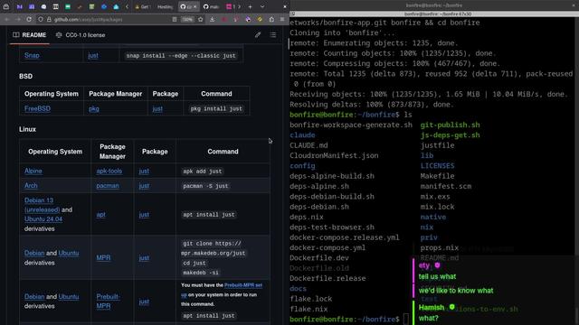The height and width of the screenshot is (325, 579).
Task: Open a new browser tab
Action: [x=250, y=6]
